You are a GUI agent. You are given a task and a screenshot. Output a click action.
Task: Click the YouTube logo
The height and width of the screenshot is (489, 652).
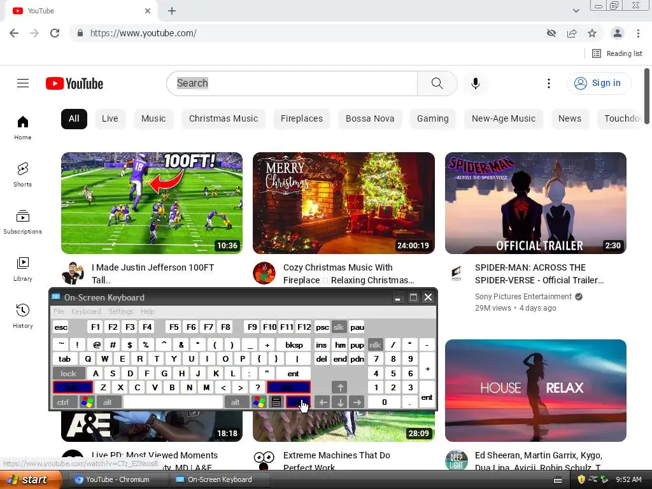pos(74,83)
